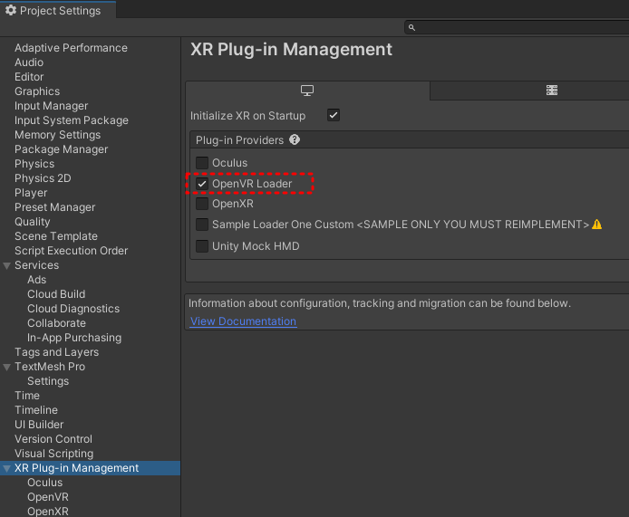Collapse the XR Plug-in Management tree section
629x517 pixels.
tap(7, 468)
